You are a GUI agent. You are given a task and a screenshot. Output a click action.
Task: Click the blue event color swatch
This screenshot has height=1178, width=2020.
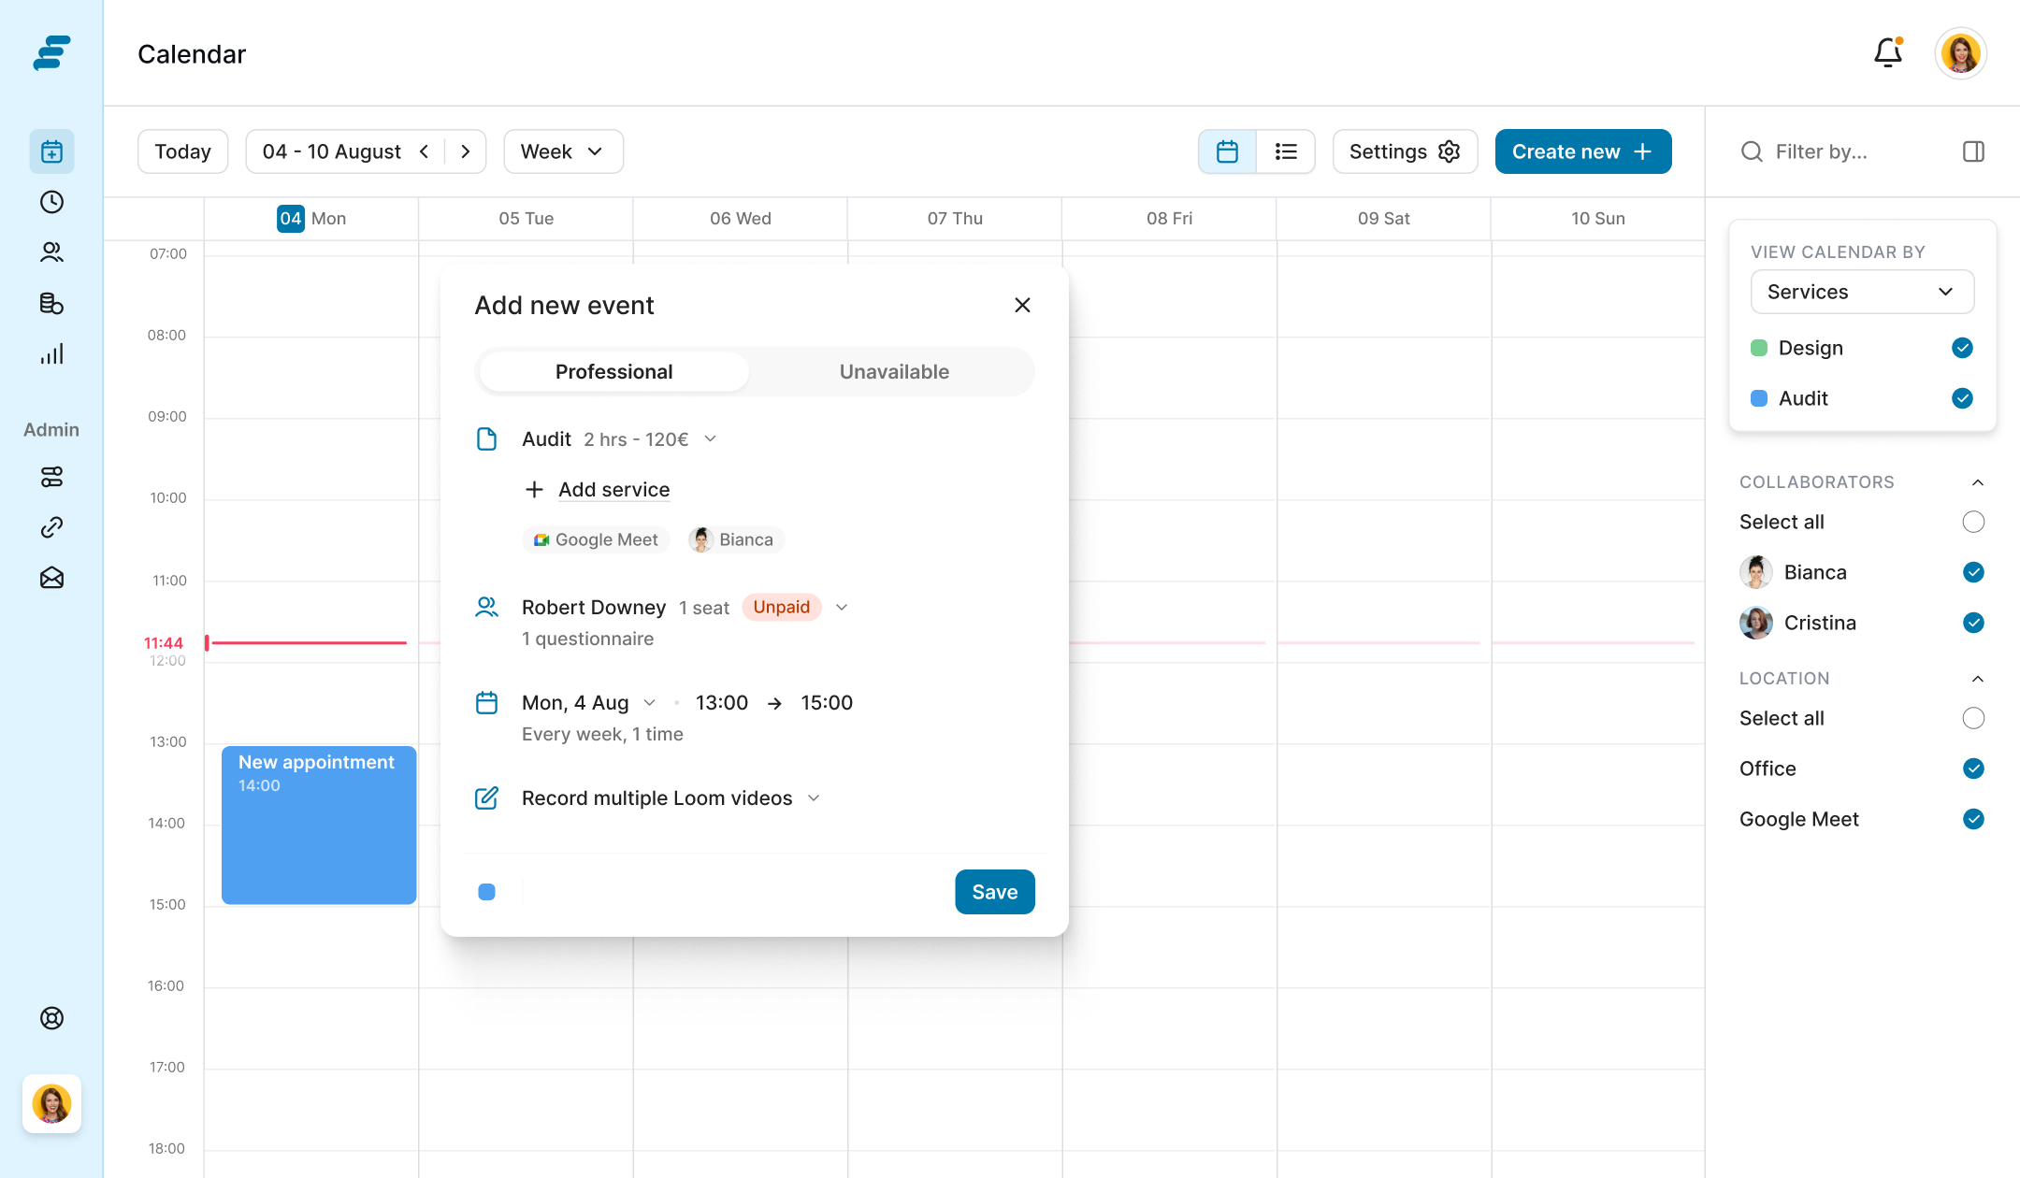[x=486, y=892]
